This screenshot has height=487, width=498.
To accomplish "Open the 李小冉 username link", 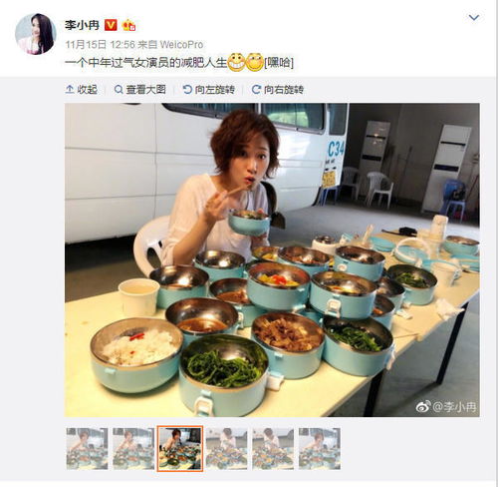I will 82,25.
